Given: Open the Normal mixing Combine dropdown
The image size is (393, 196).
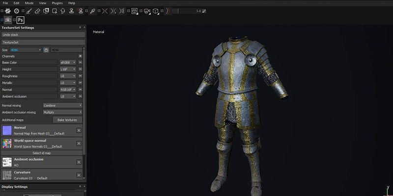Looking at the screenshot, I should 62,105.
